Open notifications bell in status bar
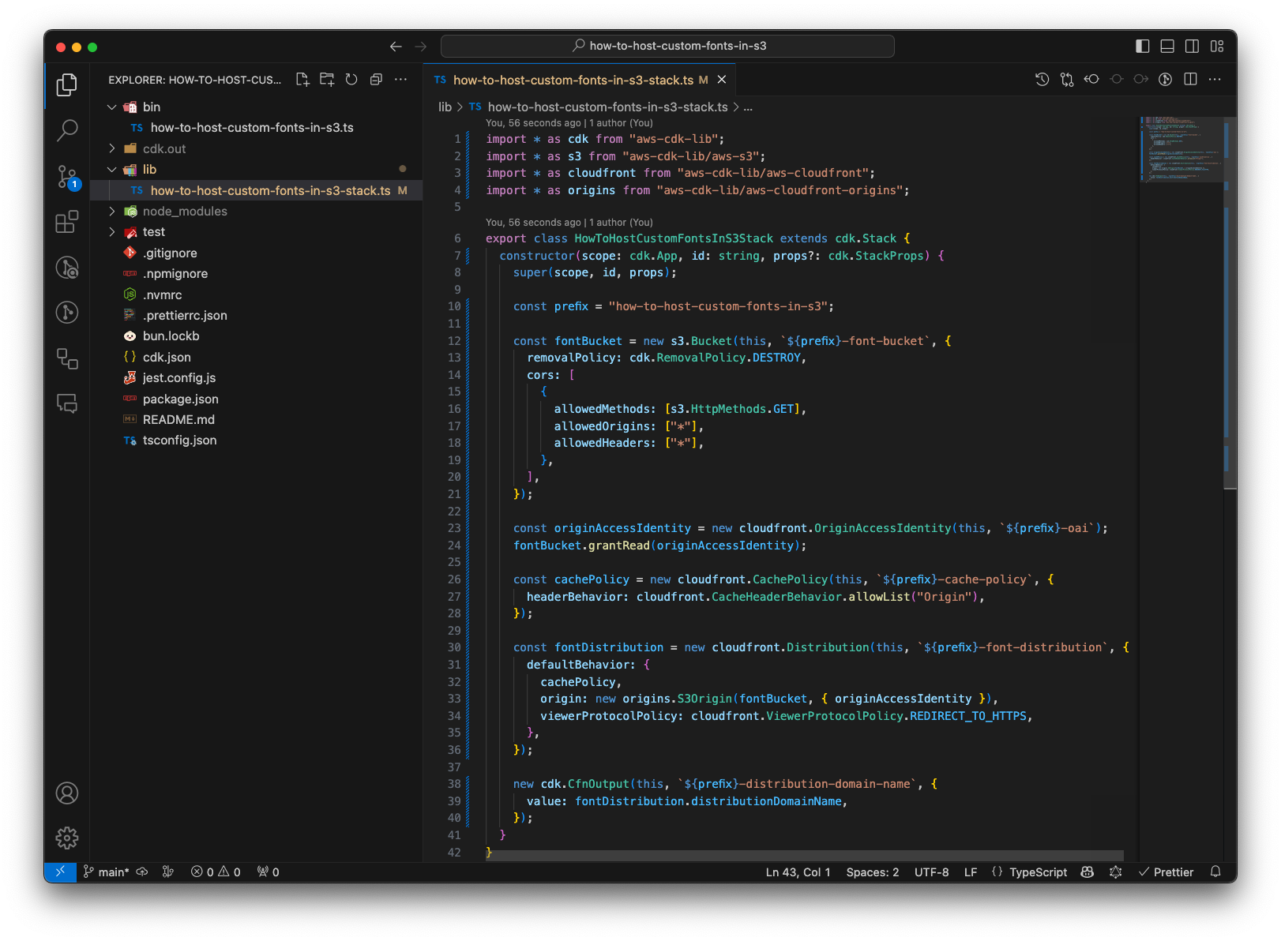The image size is (1281, 941). click(1216, 872)
